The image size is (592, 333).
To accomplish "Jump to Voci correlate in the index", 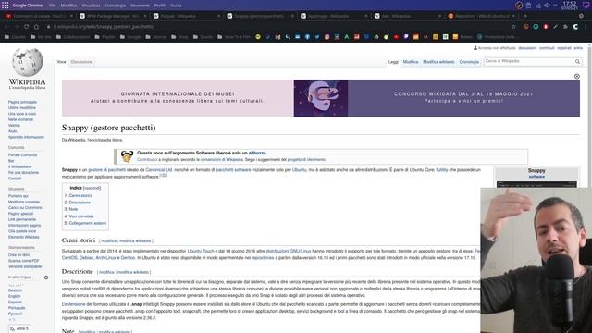I will tap(81, 216).
